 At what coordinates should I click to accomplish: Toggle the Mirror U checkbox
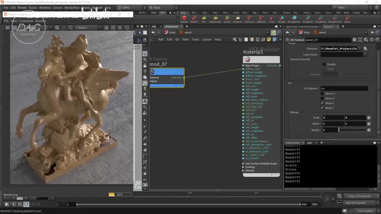322,94
